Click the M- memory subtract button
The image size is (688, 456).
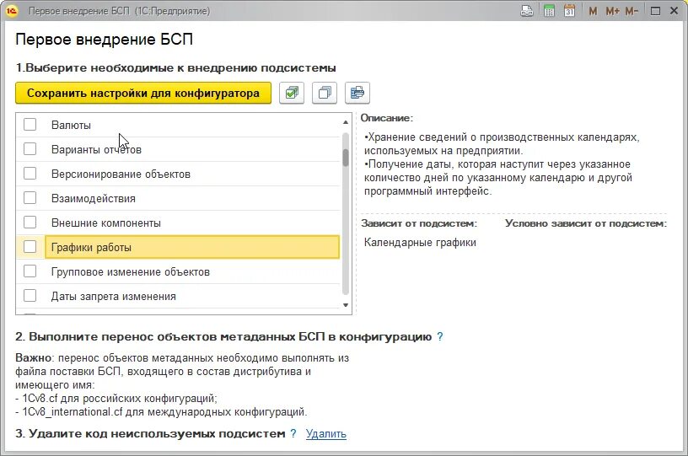pyautogui.click(x=632, y=11)
